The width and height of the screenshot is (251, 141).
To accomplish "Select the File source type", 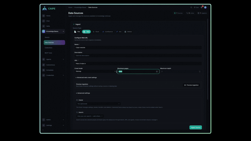I will click(77, 32).
